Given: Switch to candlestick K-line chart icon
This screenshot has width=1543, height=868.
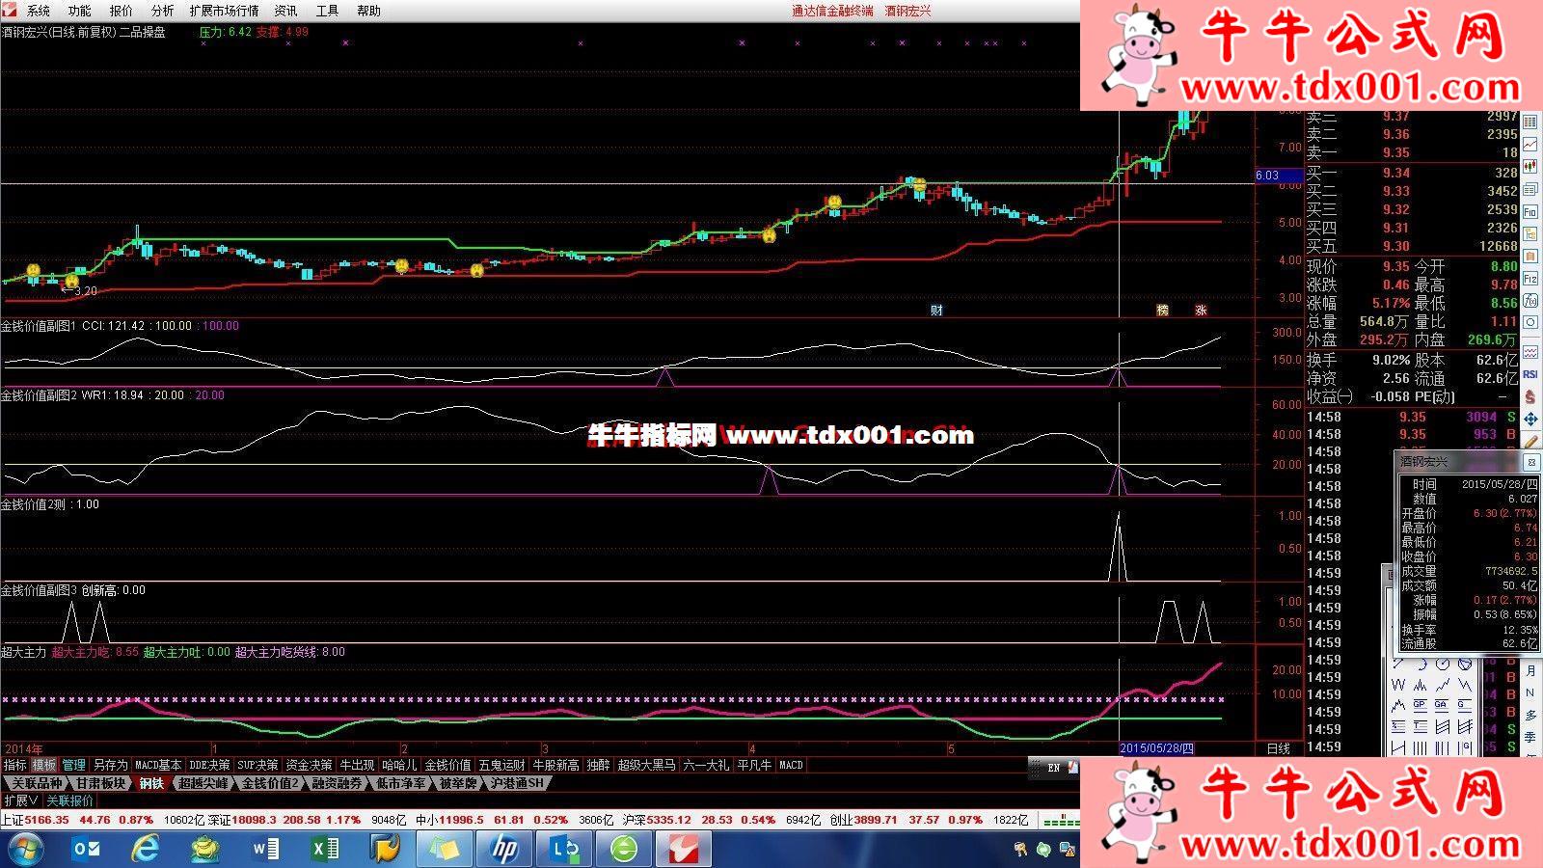Looking at the screenshot, I should 1530,166.
